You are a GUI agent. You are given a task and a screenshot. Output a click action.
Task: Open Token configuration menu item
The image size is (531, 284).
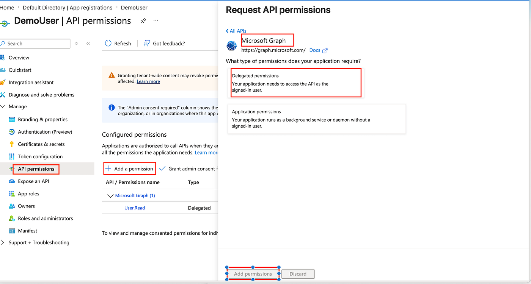40,157
